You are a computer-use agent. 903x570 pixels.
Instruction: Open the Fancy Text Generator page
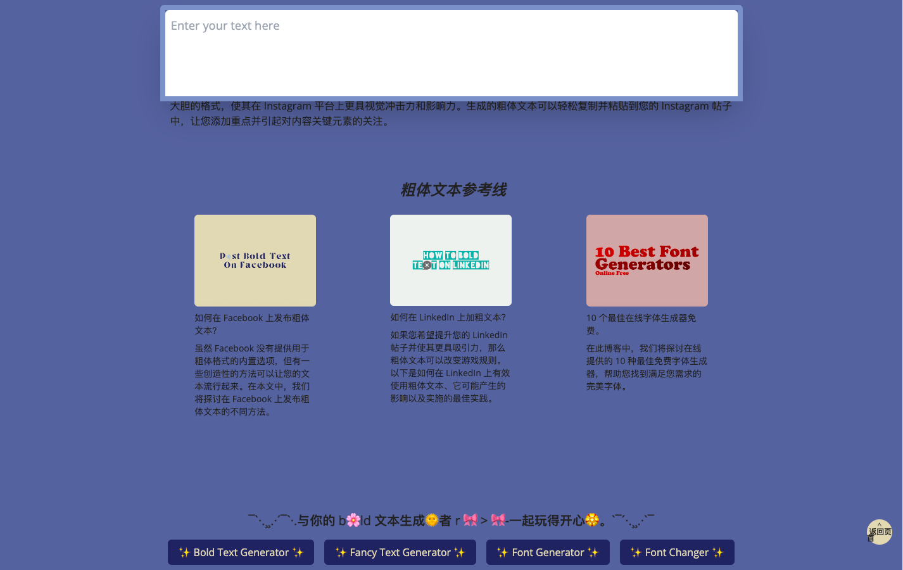pos(400,552)
